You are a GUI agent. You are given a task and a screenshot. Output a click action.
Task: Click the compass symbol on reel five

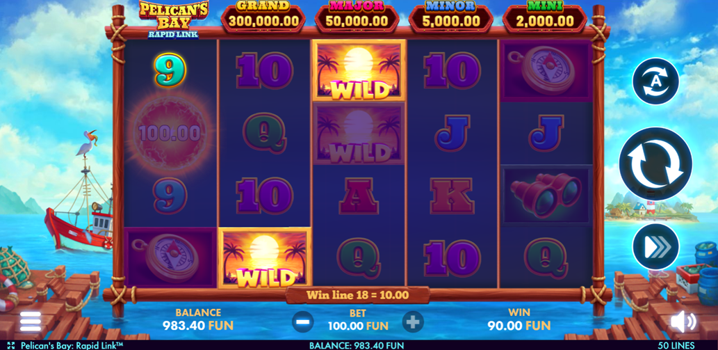tap(546, 70)
